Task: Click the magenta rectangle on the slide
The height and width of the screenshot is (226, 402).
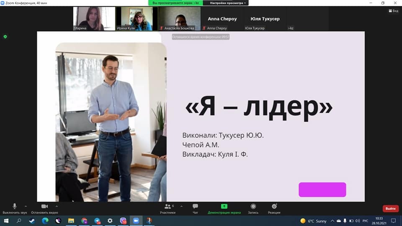Action: click(x=322, y=190)
